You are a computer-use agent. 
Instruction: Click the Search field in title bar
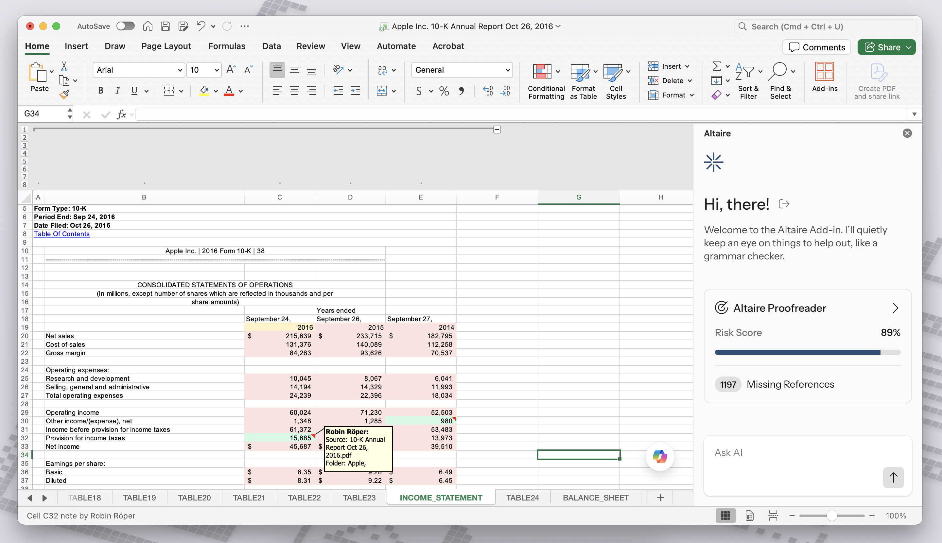coord(825,26)
